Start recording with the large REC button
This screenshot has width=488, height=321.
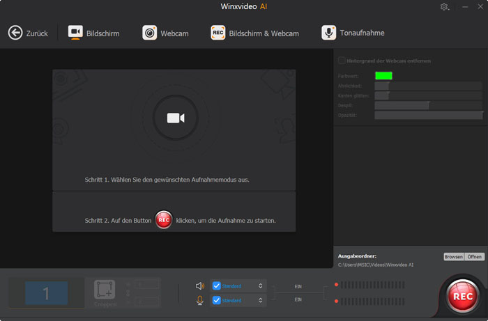pyautogui.click(x=462, y=296)
